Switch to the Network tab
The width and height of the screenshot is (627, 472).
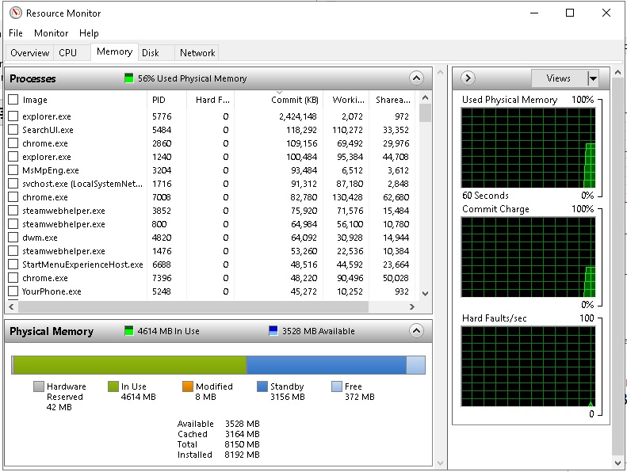(197, 53)
